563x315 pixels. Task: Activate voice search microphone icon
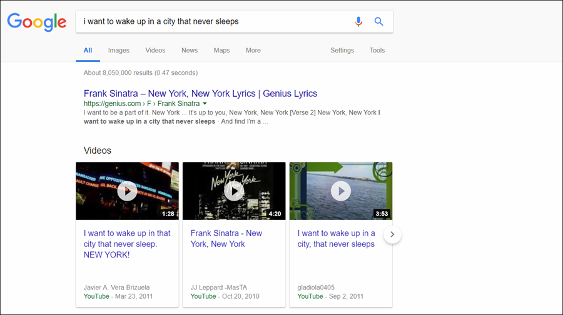coord(358,21)
